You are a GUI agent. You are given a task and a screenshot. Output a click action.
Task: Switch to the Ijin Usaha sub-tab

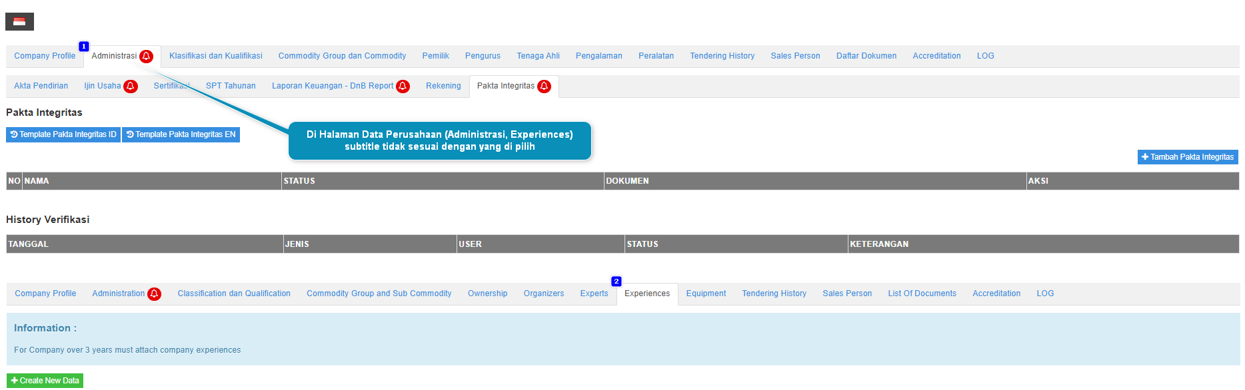(x=103, y=86)
